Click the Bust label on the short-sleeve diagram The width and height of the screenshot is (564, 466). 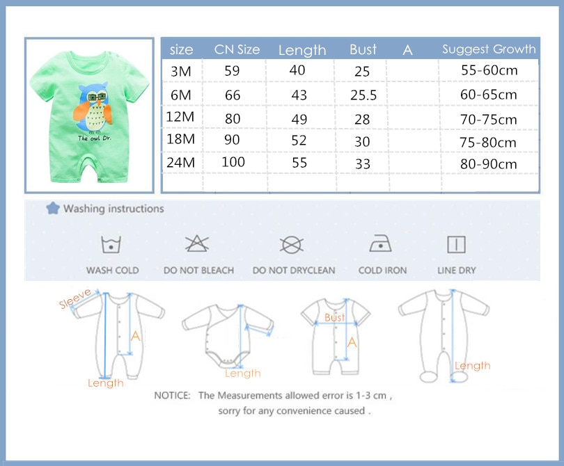point(334,316)
